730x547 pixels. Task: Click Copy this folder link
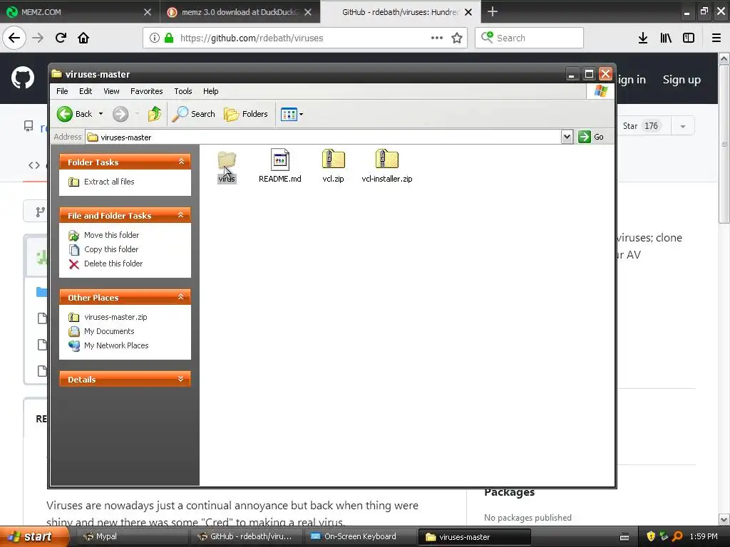111,249
